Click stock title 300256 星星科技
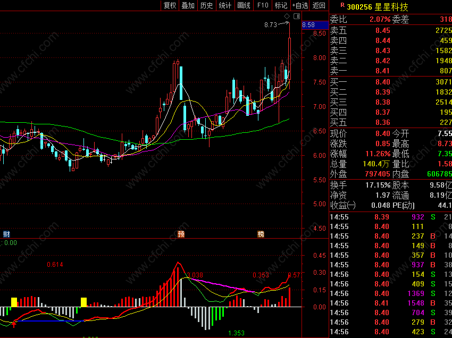Viewport: 452px width, 338px height. (x=378, y=7)
